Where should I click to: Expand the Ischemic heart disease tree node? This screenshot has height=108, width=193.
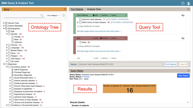(x=10, y=97)
